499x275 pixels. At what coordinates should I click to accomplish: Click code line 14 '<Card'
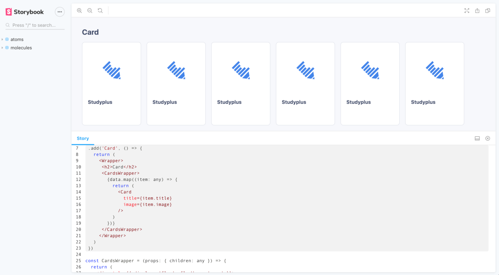(x=124, y=192)
